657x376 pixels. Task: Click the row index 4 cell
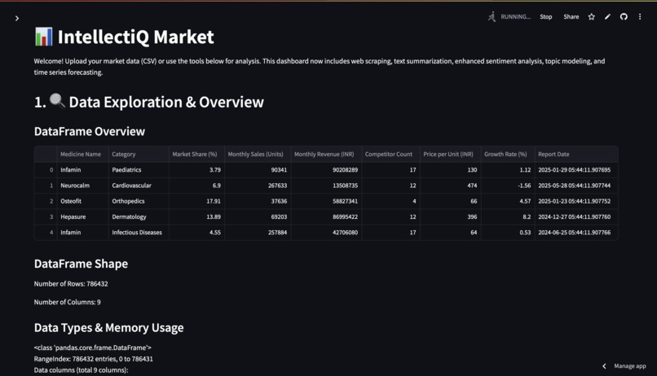(46, 233)
